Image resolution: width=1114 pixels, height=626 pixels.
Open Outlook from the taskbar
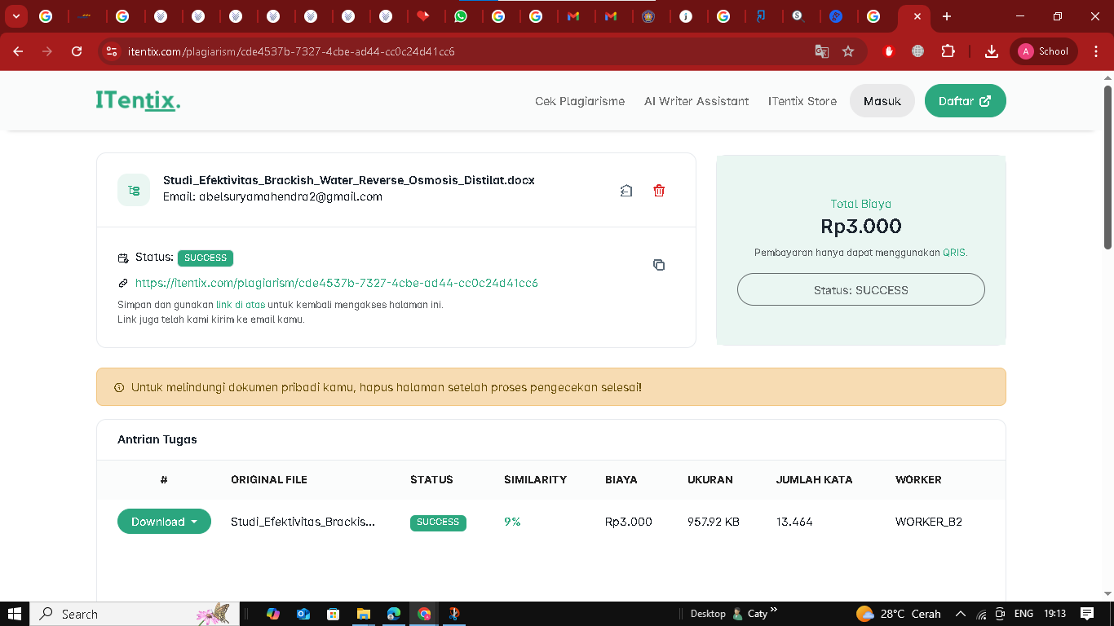point(303,614)
